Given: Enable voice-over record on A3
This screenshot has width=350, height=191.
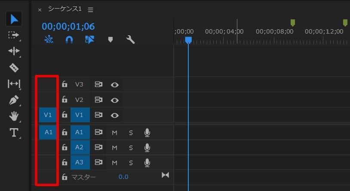Looking at the screenshot, I should pyautogui.click(x=147, y=163).
